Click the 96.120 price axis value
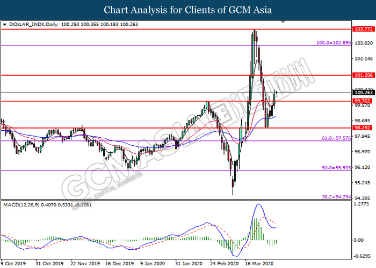This screenshot has height=268, width=376. 363,167
